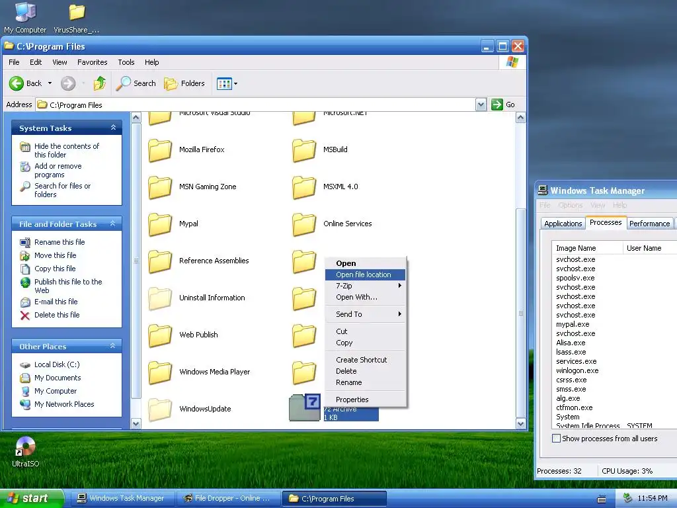
Task: Click Publish this file to the Web
Action: coord(68,286)
